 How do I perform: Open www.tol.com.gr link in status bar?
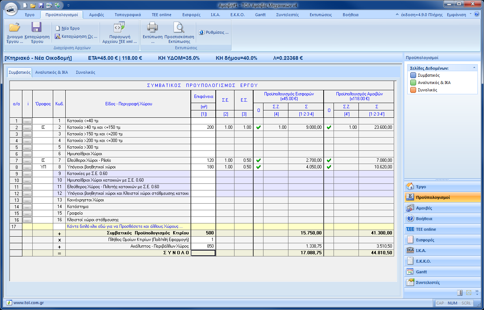(29, 303)
